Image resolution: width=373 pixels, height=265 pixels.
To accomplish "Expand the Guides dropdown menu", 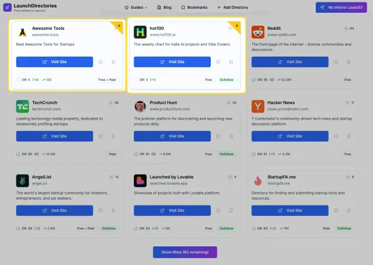I will coord(136,8).
